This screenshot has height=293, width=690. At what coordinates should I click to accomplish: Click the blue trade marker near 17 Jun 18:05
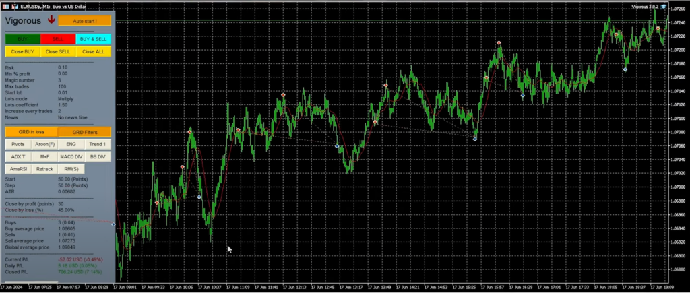[625, 69]
